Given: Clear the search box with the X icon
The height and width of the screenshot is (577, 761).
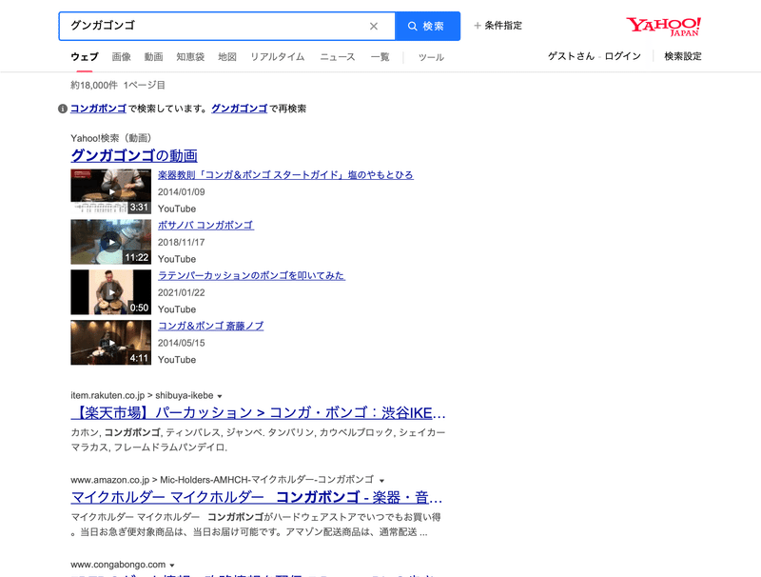Looking at the screenshot, I should [373, 27].
